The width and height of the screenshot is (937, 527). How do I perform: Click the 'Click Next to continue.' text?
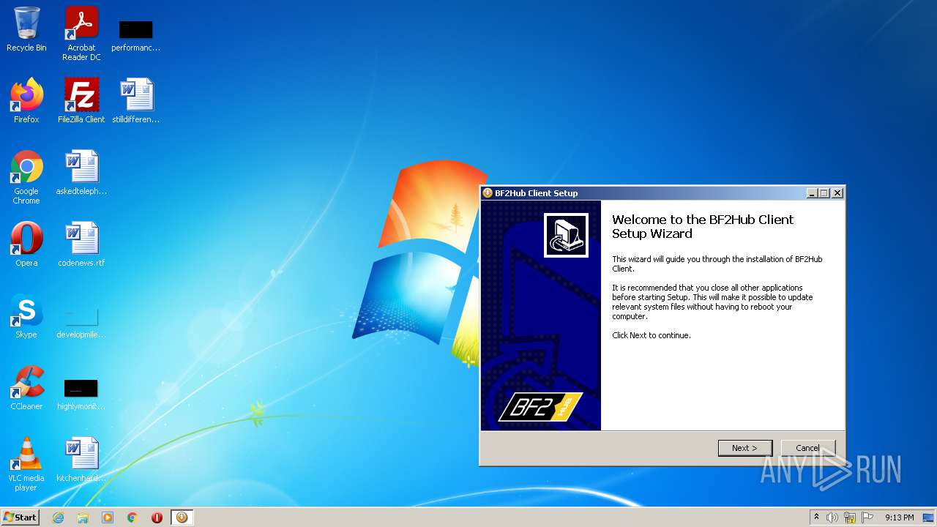[652, 335]
